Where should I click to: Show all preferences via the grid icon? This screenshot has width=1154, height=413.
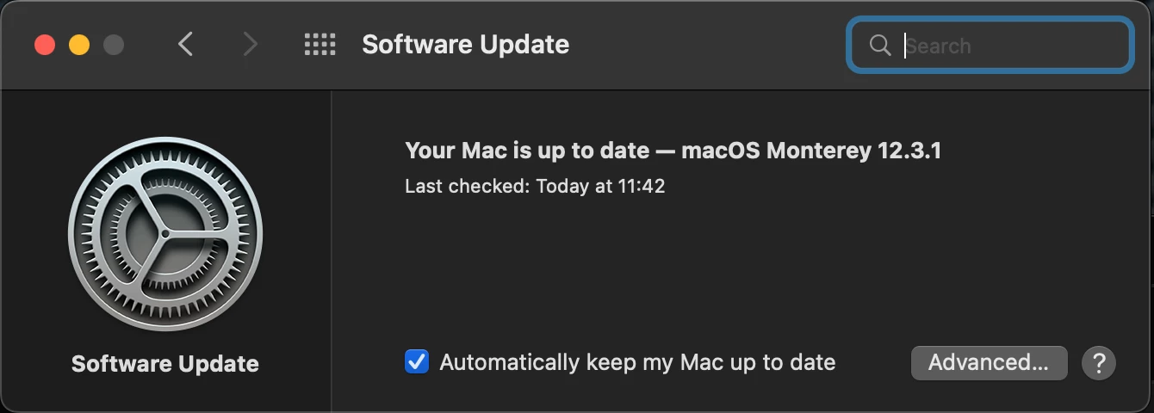coord(320,45)
